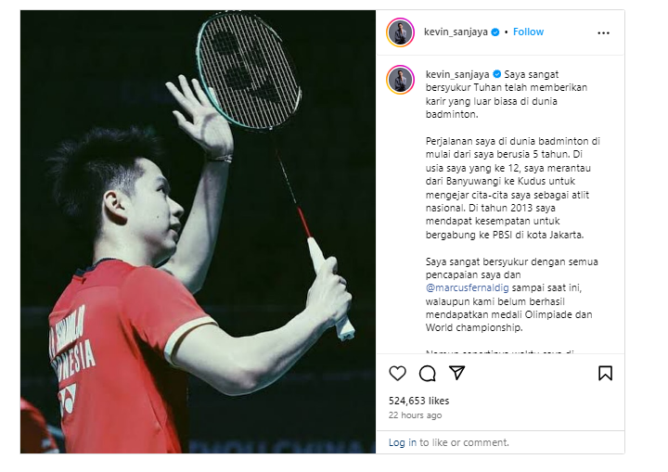The width and height of the screenshot is (668, 472).
Task: Share post using paper plane icon
Action: 456,373
